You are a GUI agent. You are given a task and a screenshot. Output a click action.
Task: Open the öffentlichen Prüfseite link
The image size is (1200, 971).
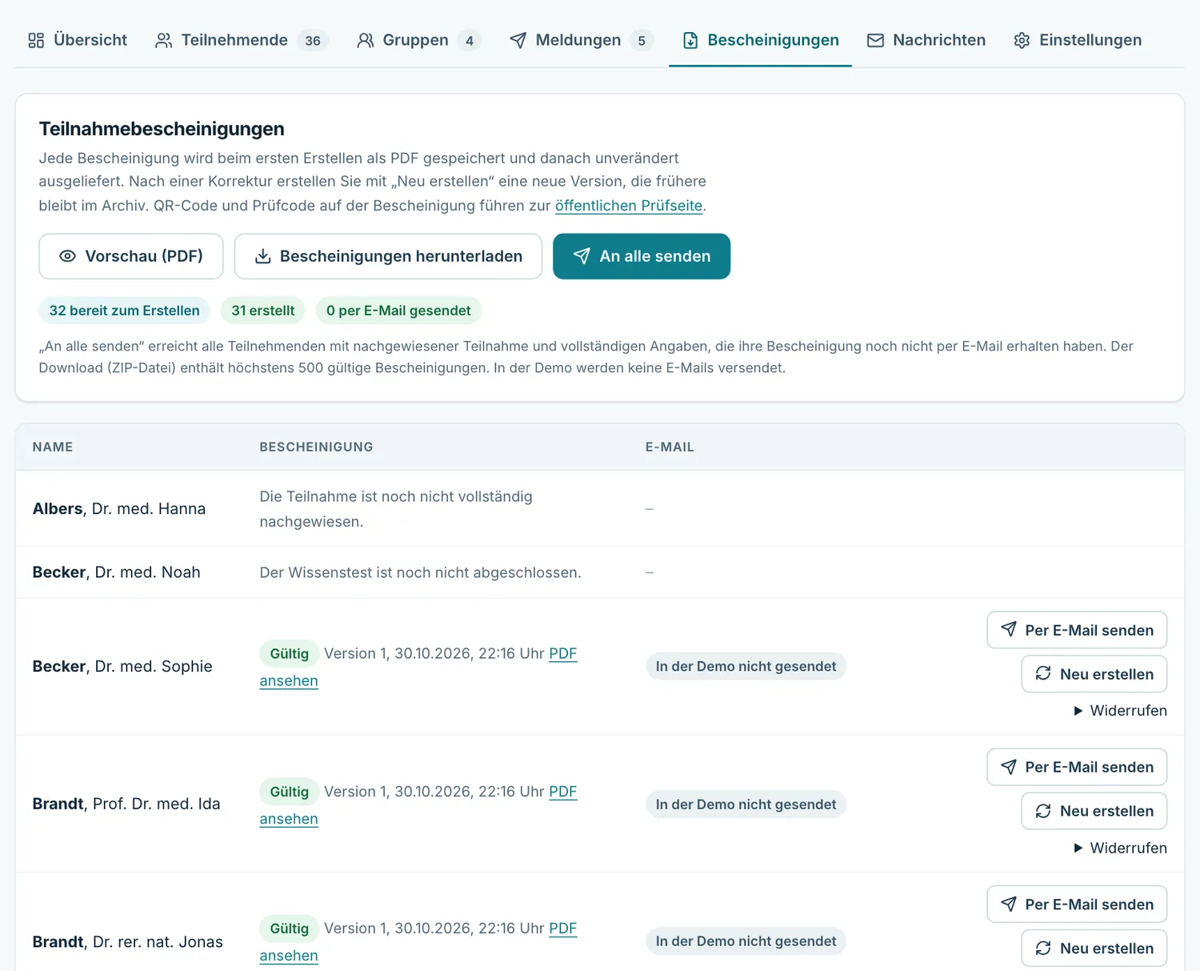coord(629,206)
